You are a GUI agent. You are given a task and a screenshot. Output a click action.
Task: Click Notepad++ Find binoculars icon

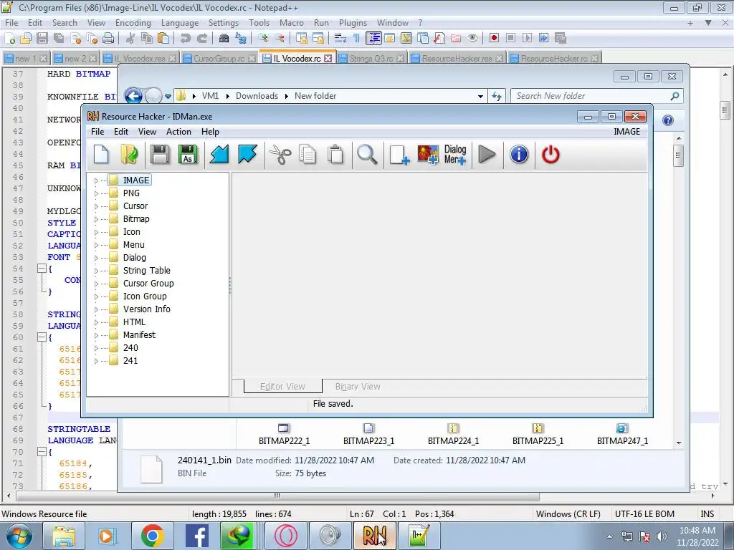[224, 38]
